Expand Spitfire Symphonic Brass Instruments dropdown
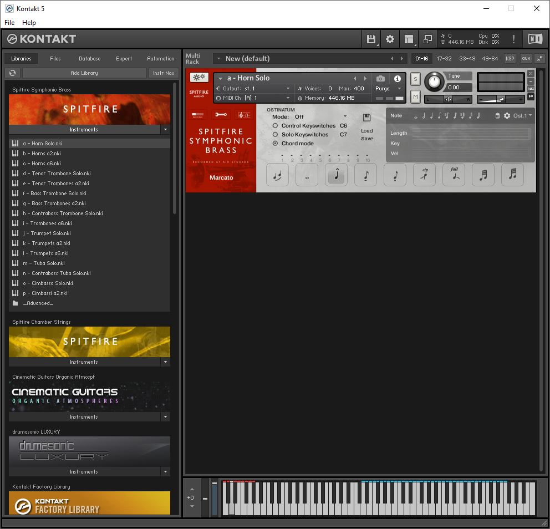550x529 pixels. tap(165, 129)
